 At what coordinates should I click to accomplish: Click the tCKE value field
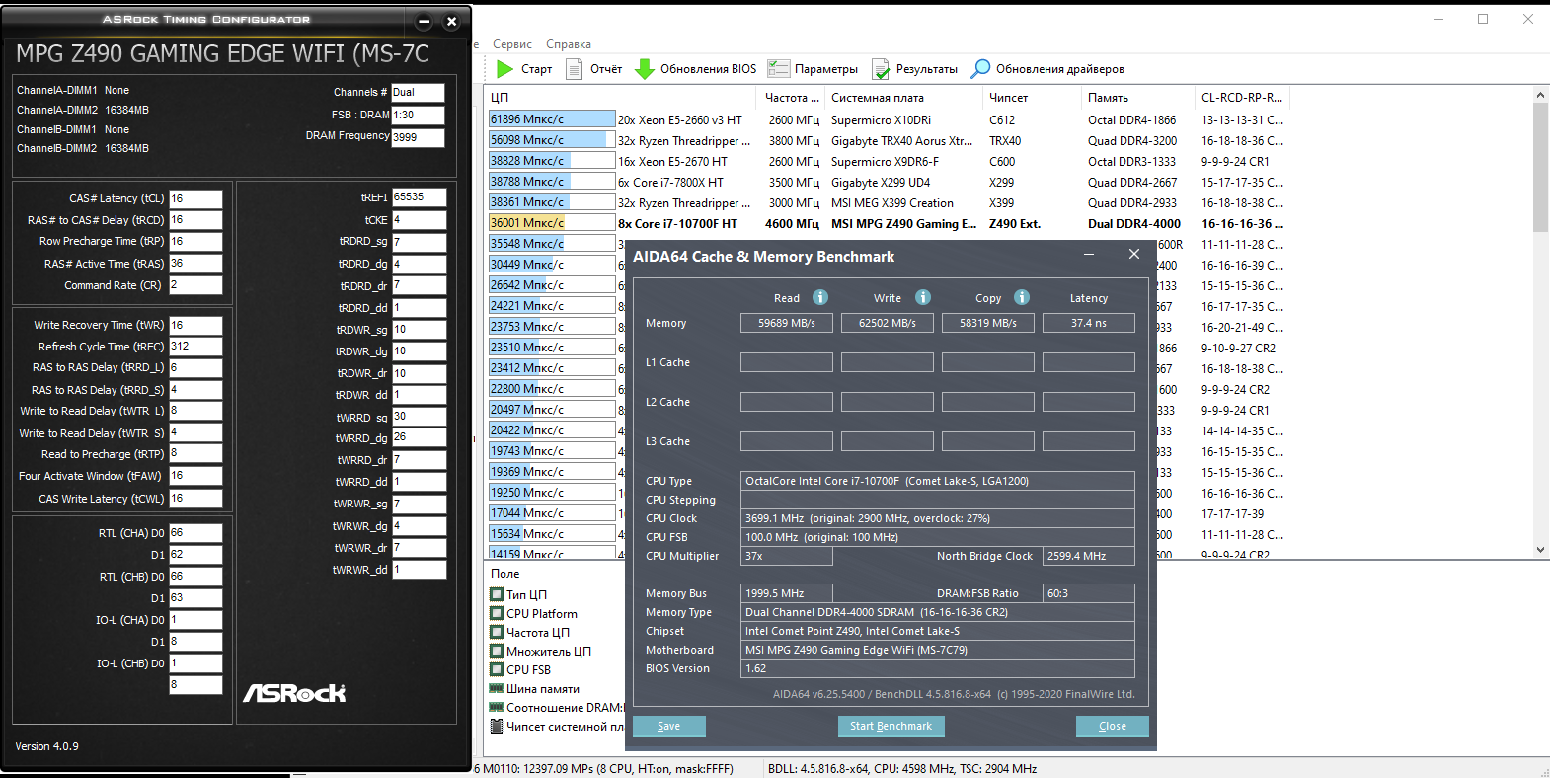coord(419,220)
